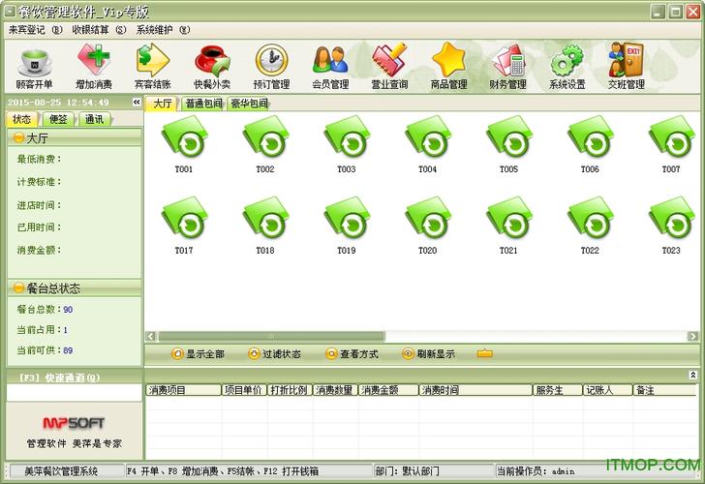Image resolution: width=705 pixels, height=484 pixels.
Task: Sort by 消费数量 column header
Action: 335,390
